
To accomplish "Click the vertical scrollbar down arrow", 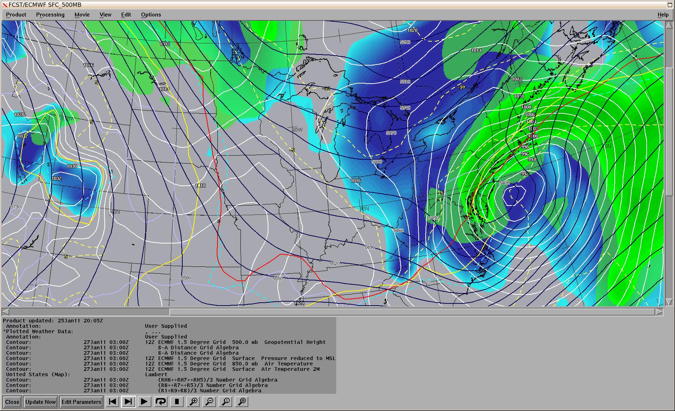I will [x=669, y=302].
